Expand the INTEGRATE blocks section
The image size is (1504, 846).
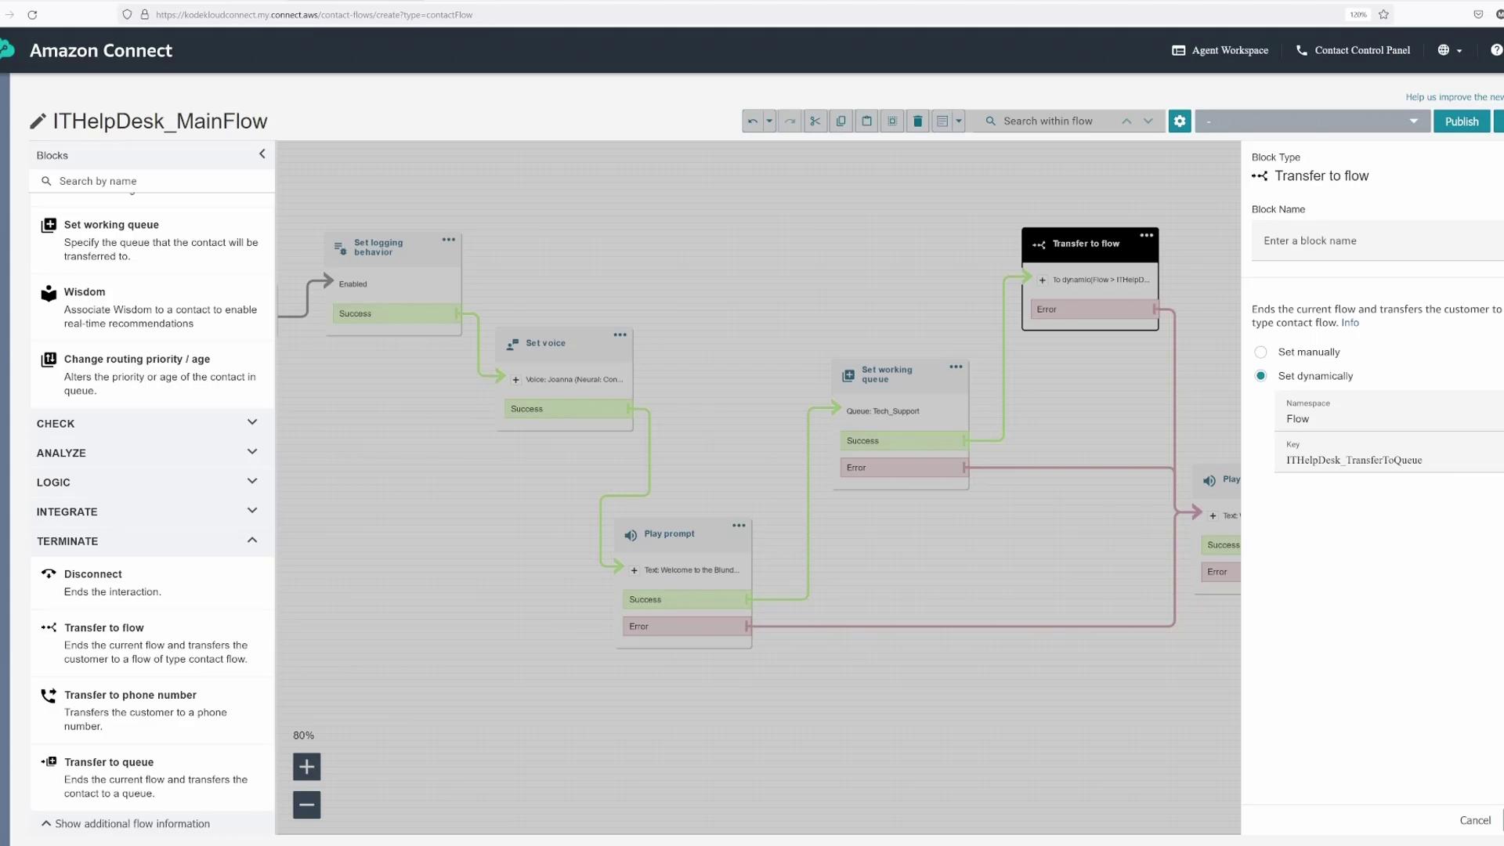[251, 512]
